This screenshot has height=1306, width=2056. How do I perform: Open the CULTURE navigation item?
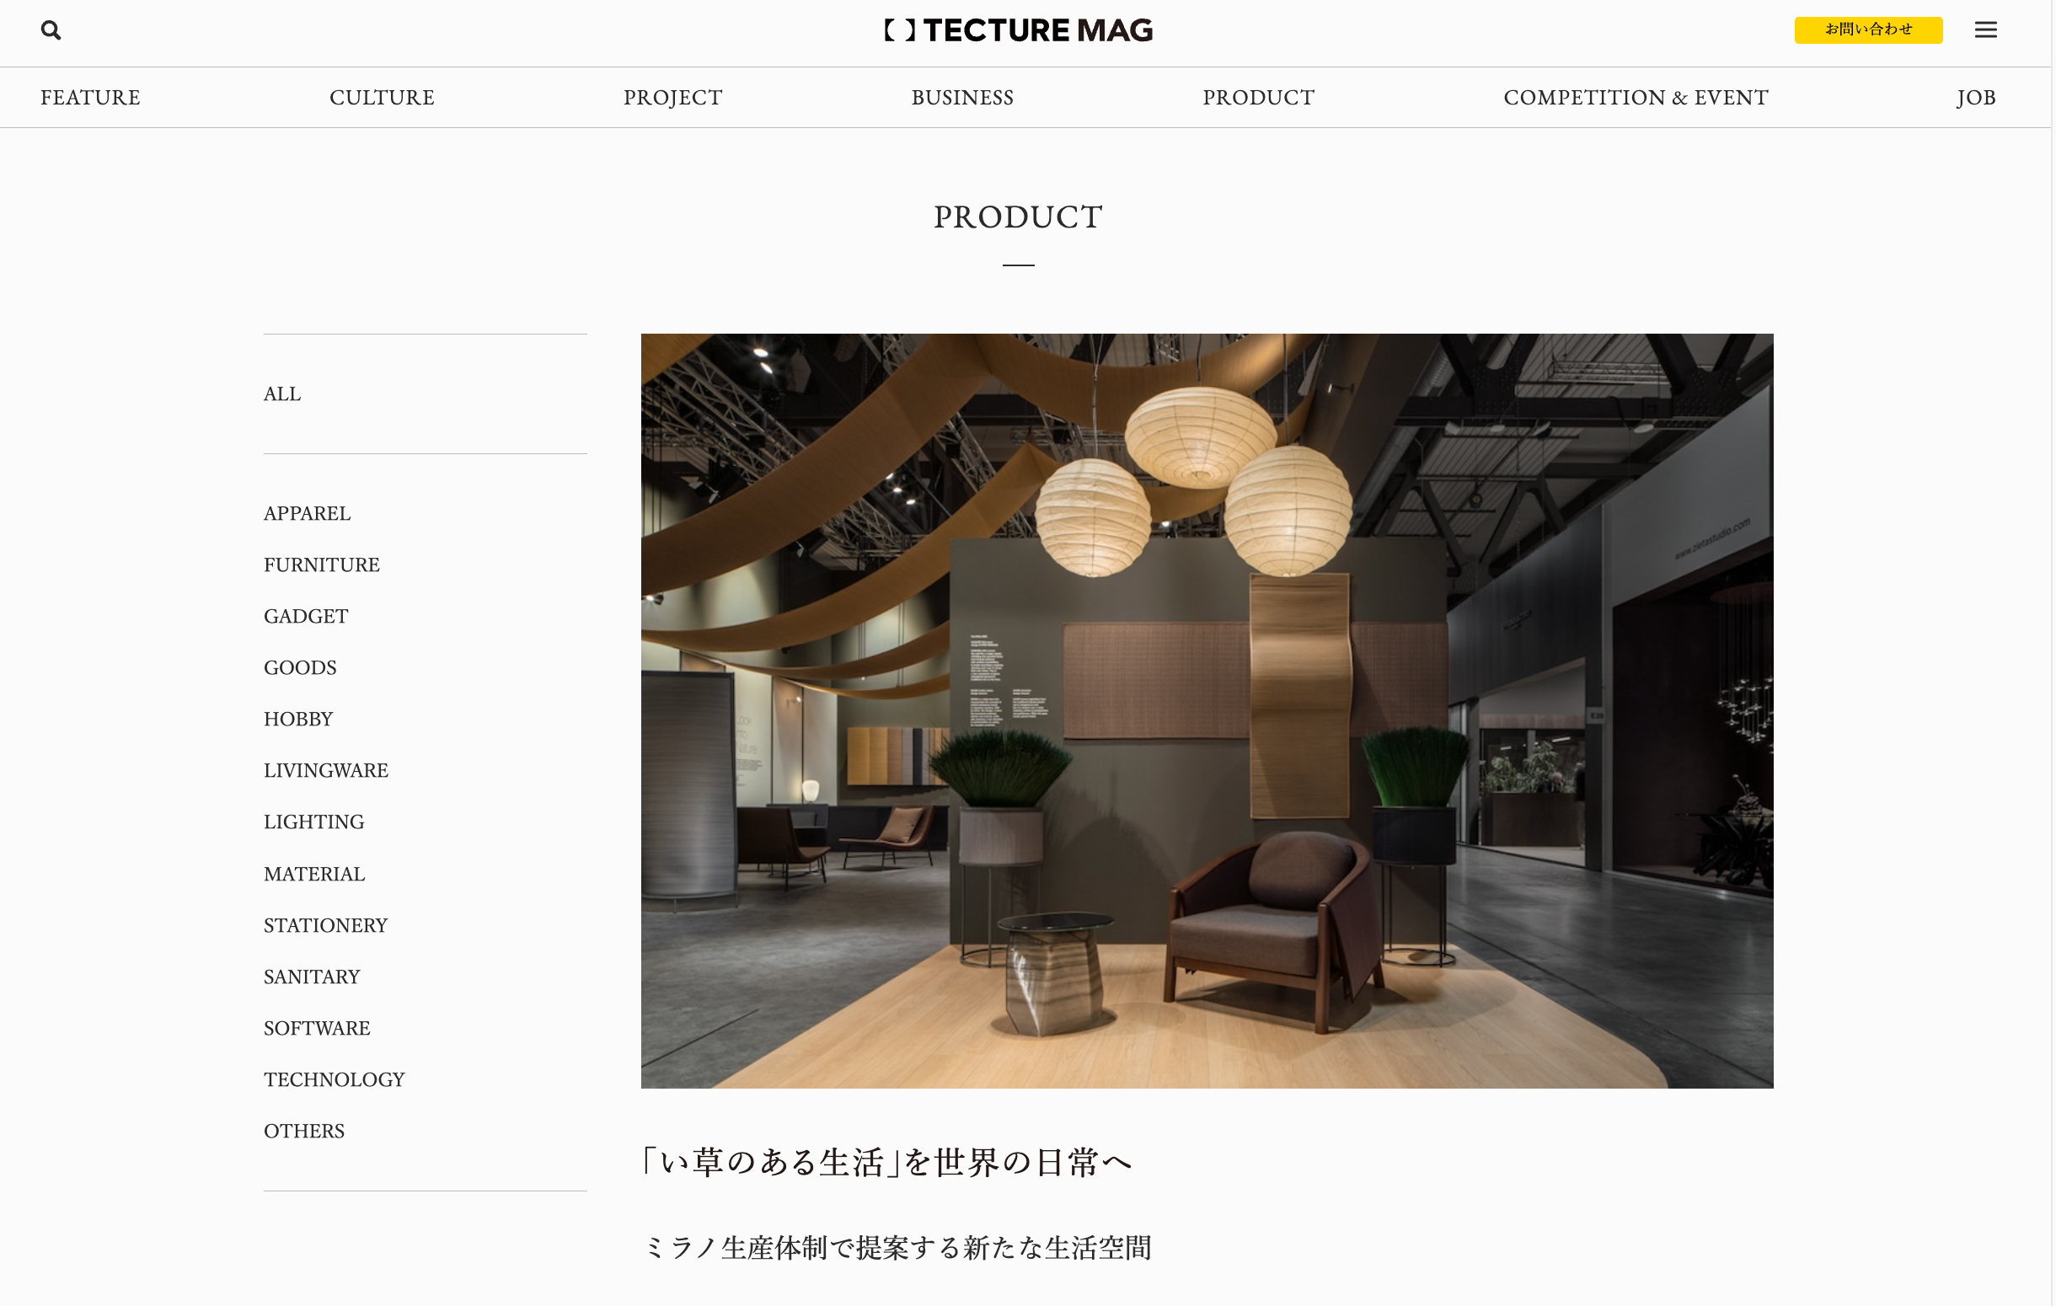(382, 97)
